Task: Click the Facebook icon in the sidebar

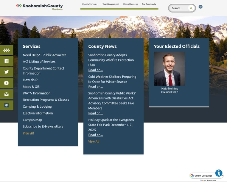Action: tap(6, 61)
